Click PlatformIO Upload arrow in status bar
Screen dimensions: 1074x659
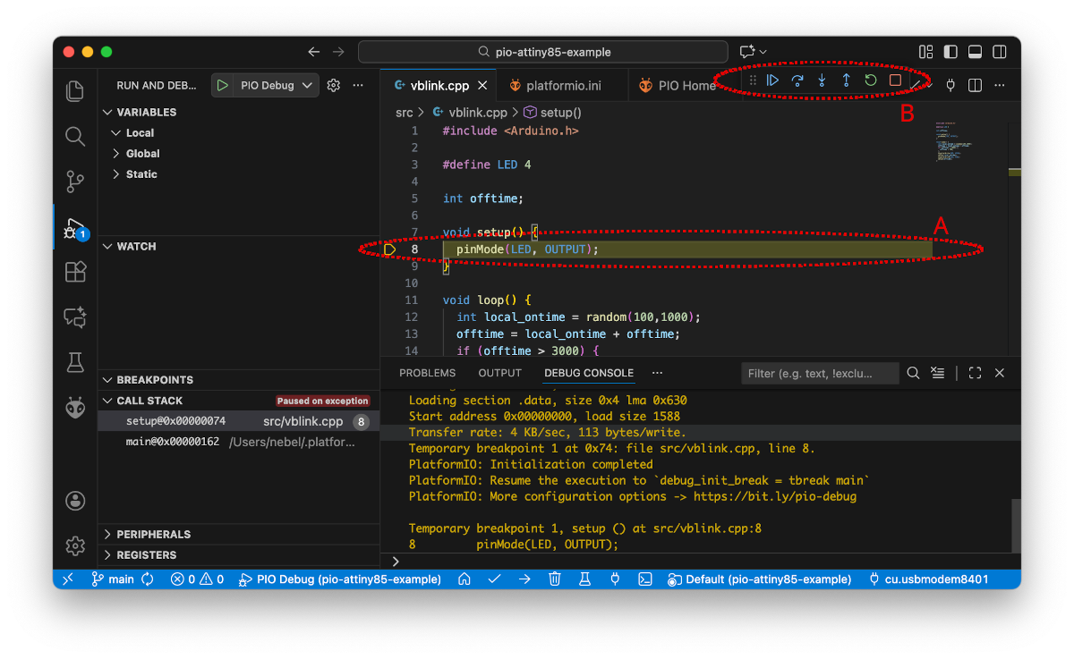coord(524,579)
